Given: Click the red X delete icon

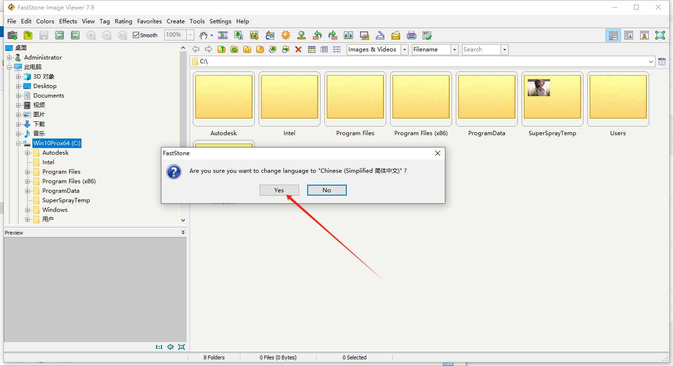Looking at the screenshot, I should 299,49.
